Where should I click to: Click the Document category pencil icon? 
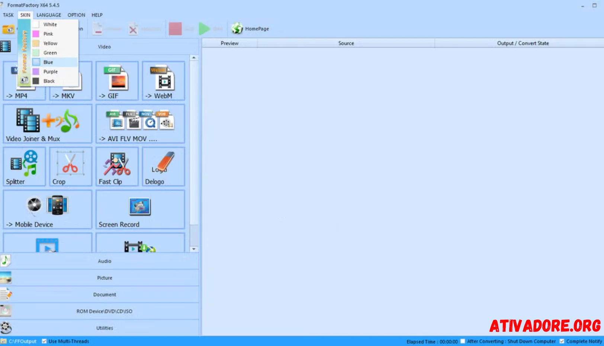click(6, 294)
